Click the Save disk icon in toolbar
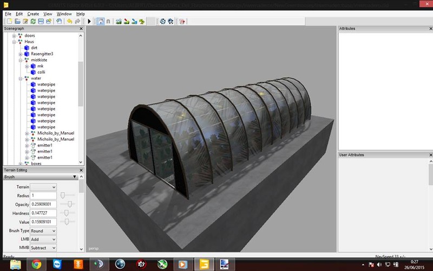The height and width of the screenshot is (271, 433). click(x=41, y=21)
